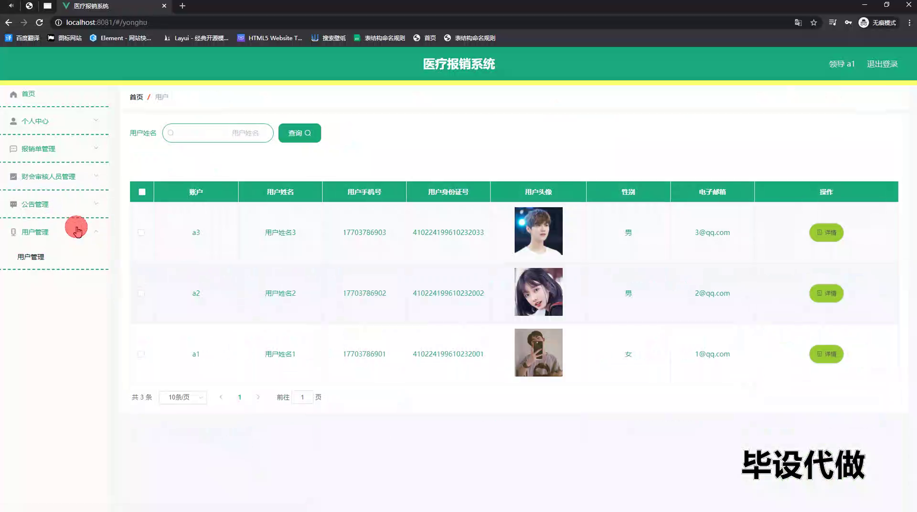Viewport: 917px width, 512px height.
Task: Click the phone number 17703786902 cell
Action: (364, 293)
